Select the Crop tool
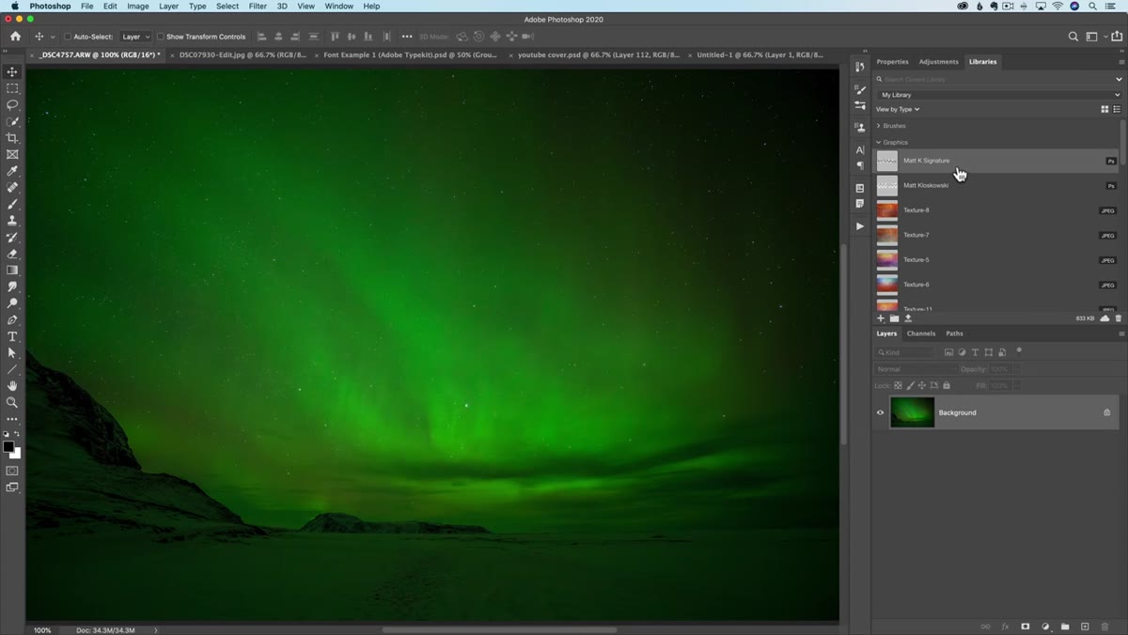 12,138
